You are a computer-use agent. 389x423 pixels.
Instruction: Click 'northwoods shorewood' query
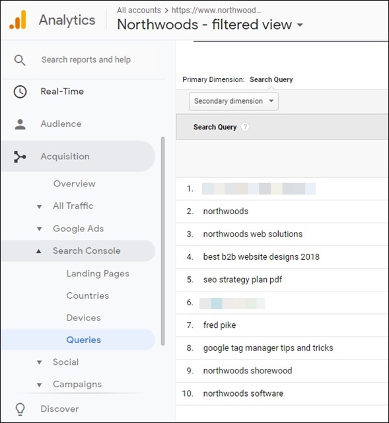(x=248, y=371)
